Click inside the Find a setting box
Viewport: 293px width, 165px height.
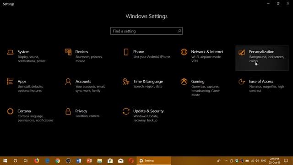pos(146,31)
